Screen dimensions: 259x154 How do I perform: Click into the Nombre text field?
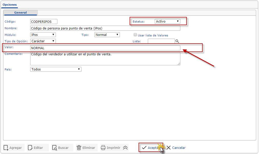click(x=105, y=28)
